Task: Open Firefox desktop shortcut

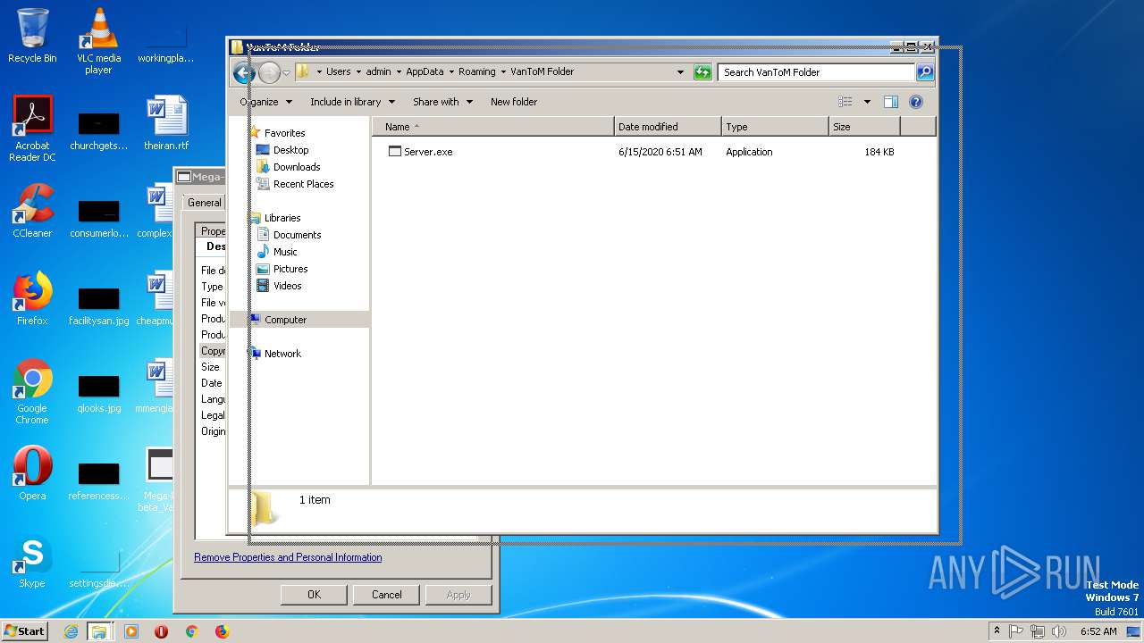Action: 32,298
